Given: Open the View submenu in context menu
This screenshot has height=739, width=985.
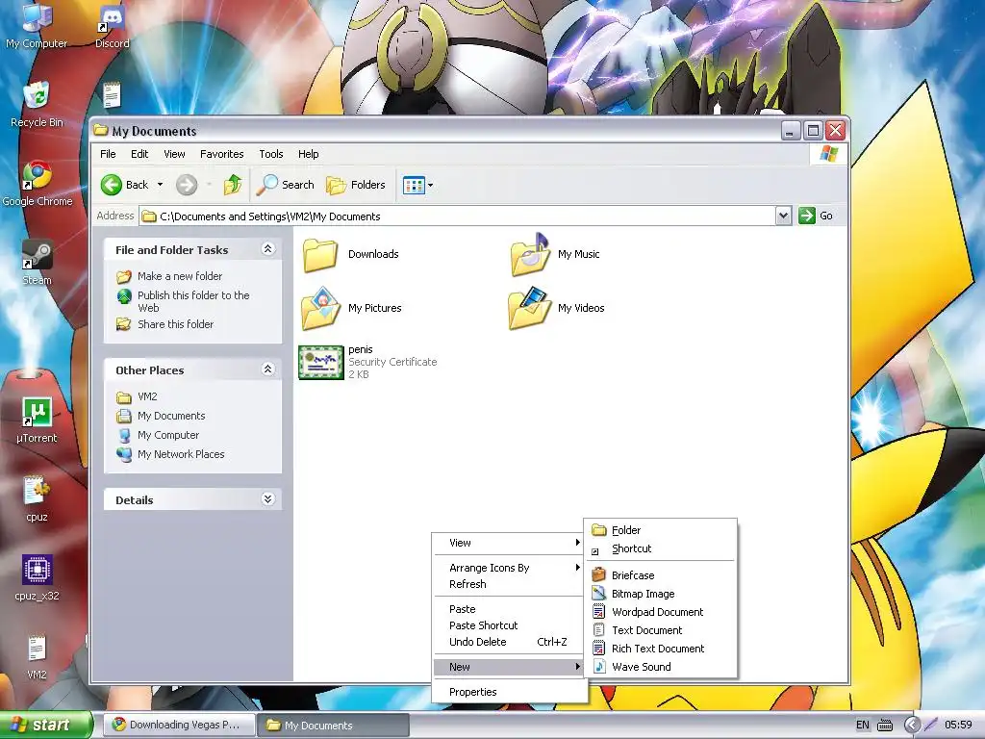Looking at the screenshot, I should click(x=508, y=543).
